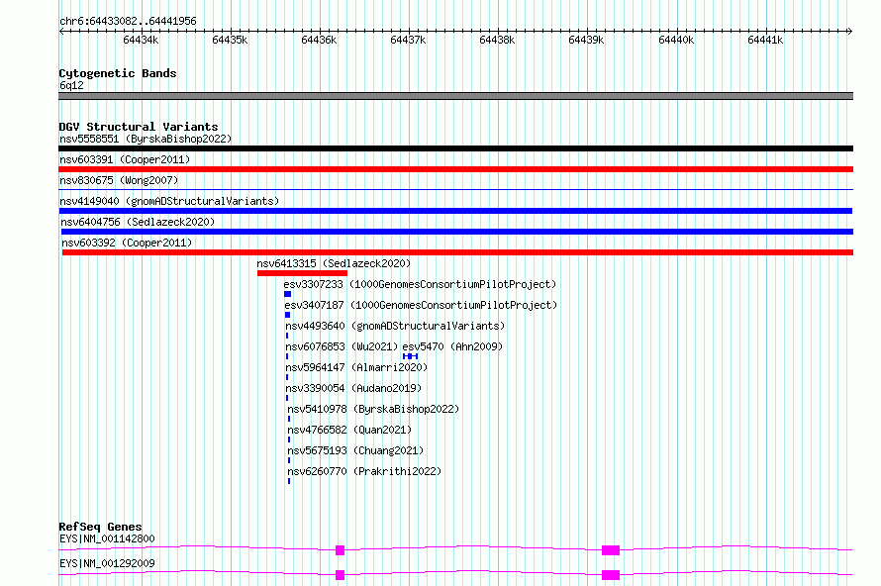Click the Cytogenetic Bands track title
The height and width of the screenshot is (586, 881).
coord(118,73)
